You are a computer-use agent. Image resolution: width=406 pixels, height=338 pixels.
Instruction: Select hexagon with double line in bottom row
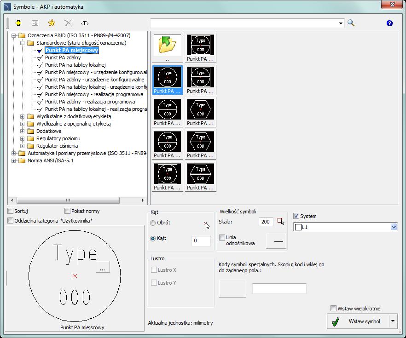200,177
